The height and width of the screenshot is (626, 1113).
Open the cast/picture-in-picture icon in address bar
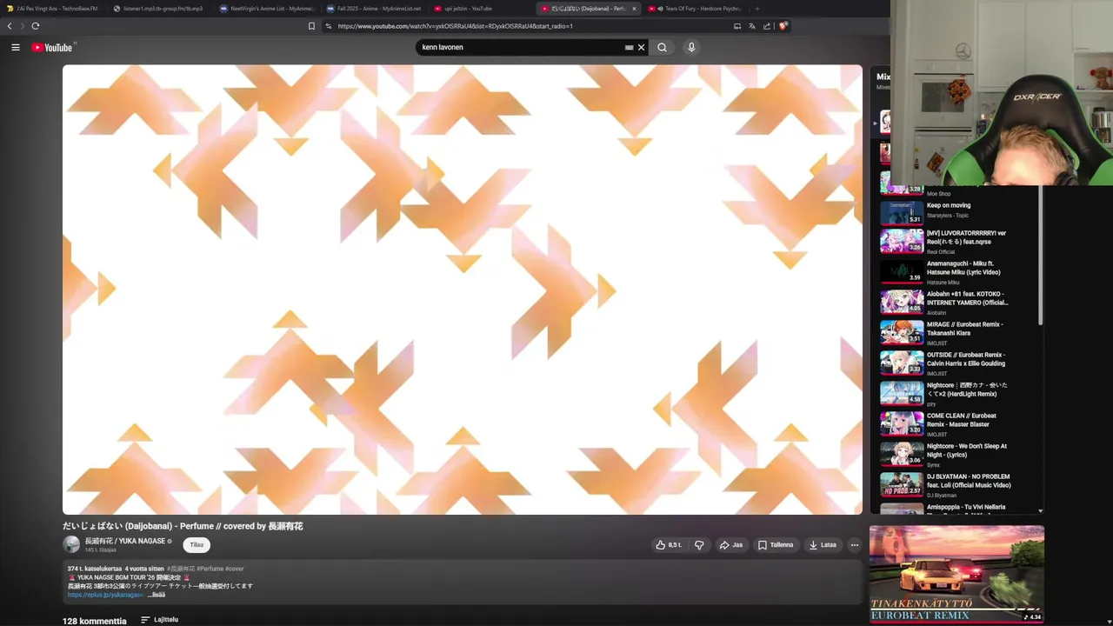tap(737, 26)
